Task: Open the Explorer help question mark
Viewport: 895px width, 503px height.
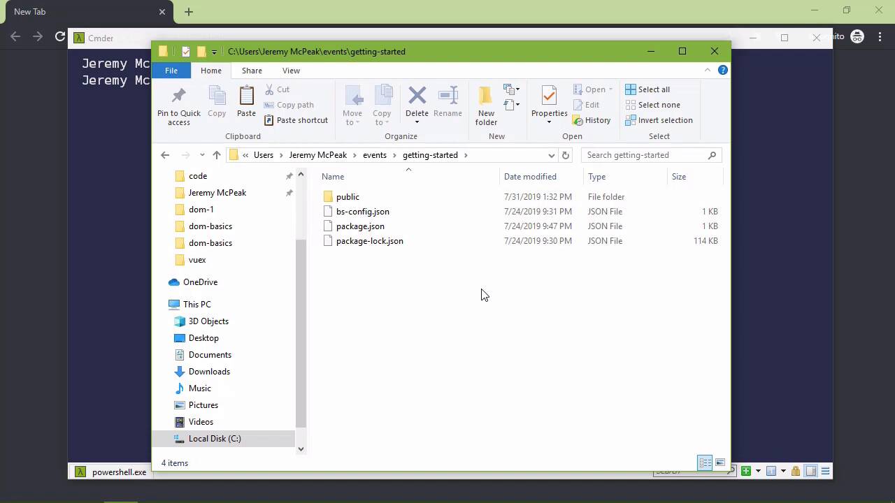Action: (x=723, y=70)
